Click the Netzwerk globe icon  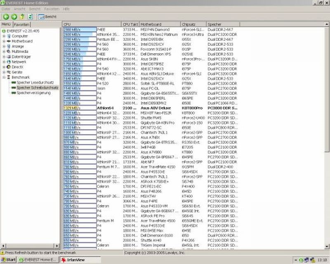pyautogui.click(x=9, y=62)
